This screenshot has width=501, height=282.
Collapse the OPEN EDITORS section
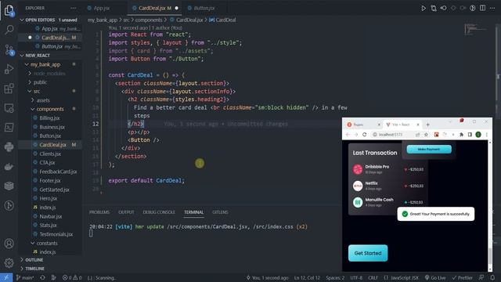pos(49,20)
